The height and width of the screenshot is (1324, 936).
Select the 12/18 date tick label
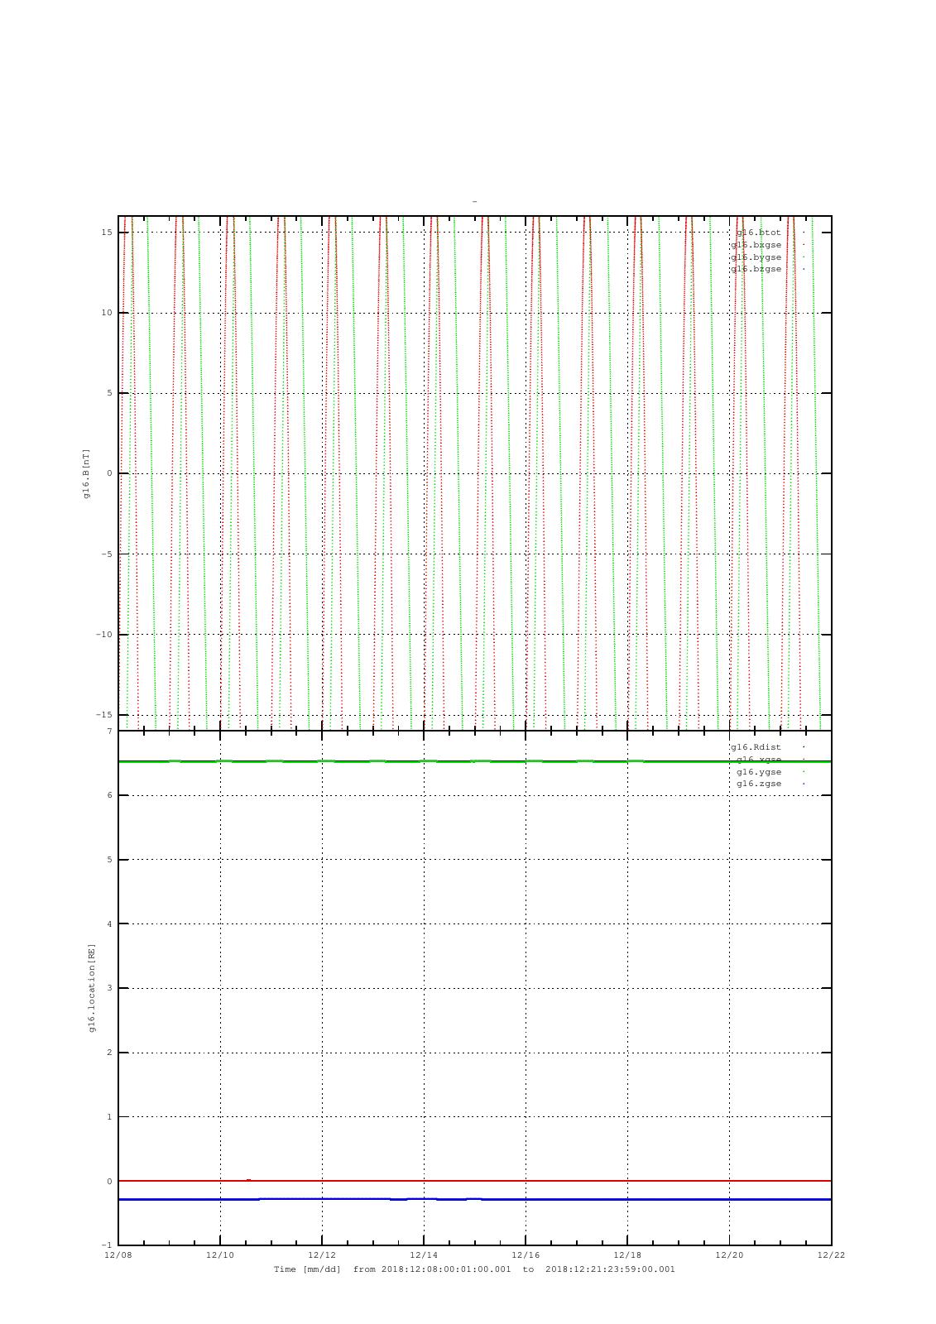[x=627, y=1255]
